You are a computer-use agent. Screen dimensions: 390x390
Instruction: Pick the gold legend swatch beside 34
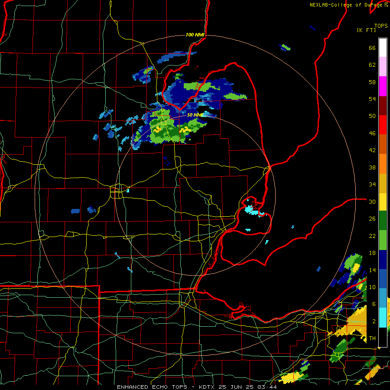pos(383,184)
